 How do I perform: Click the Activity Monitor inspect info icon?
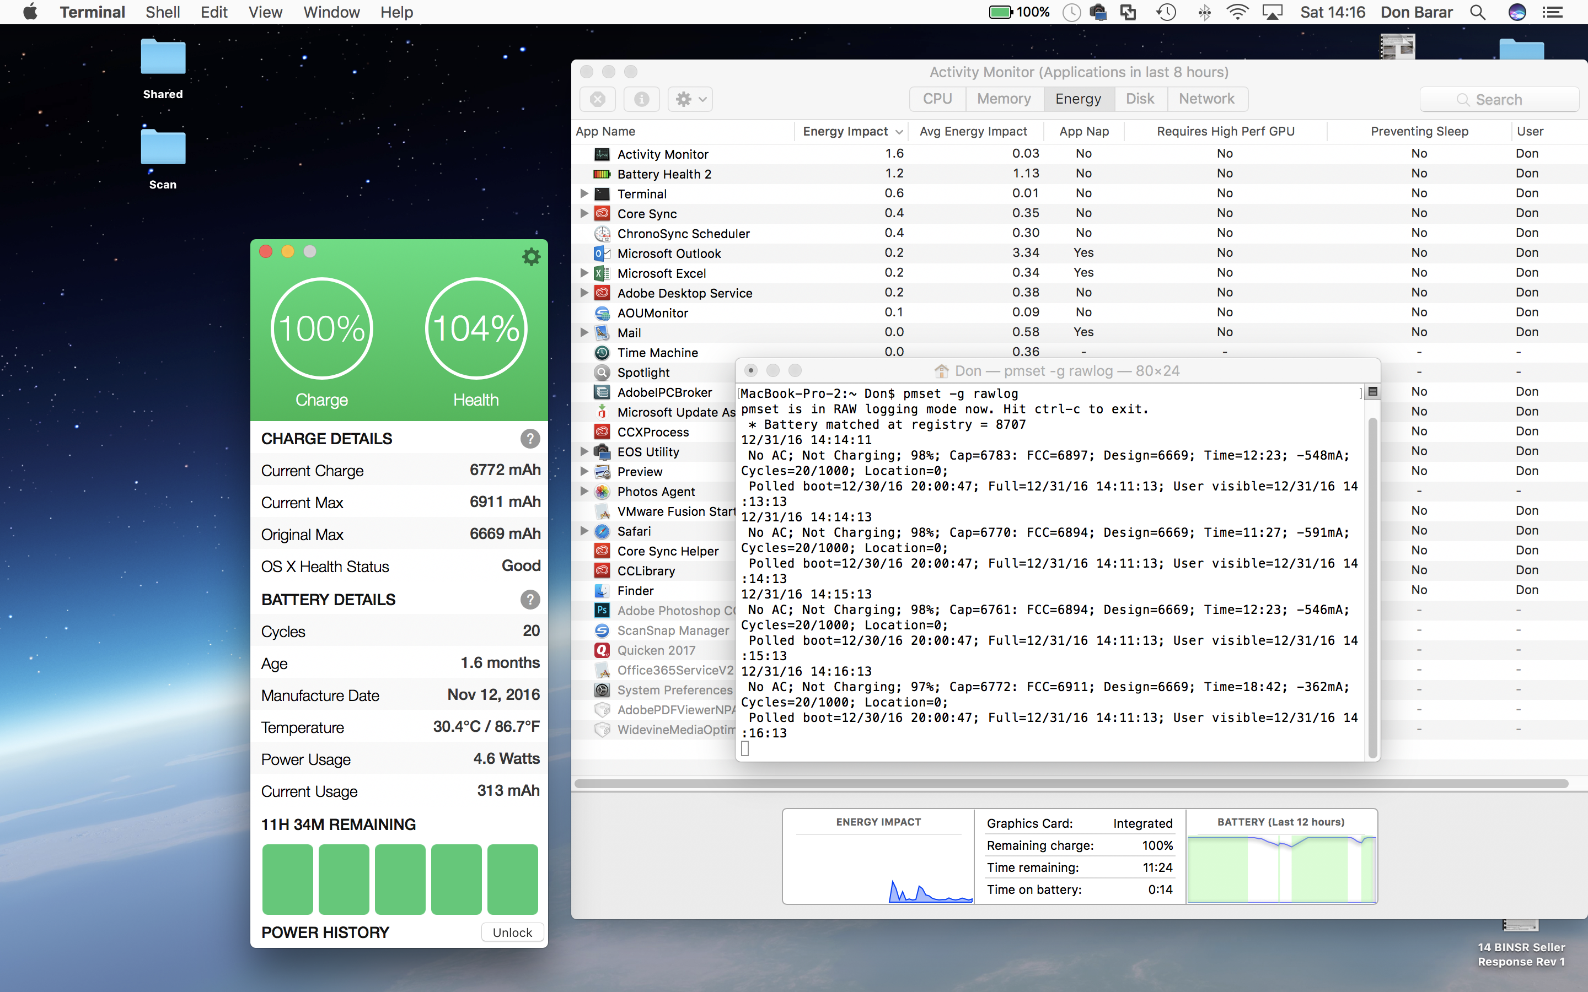tap(641, 99)
